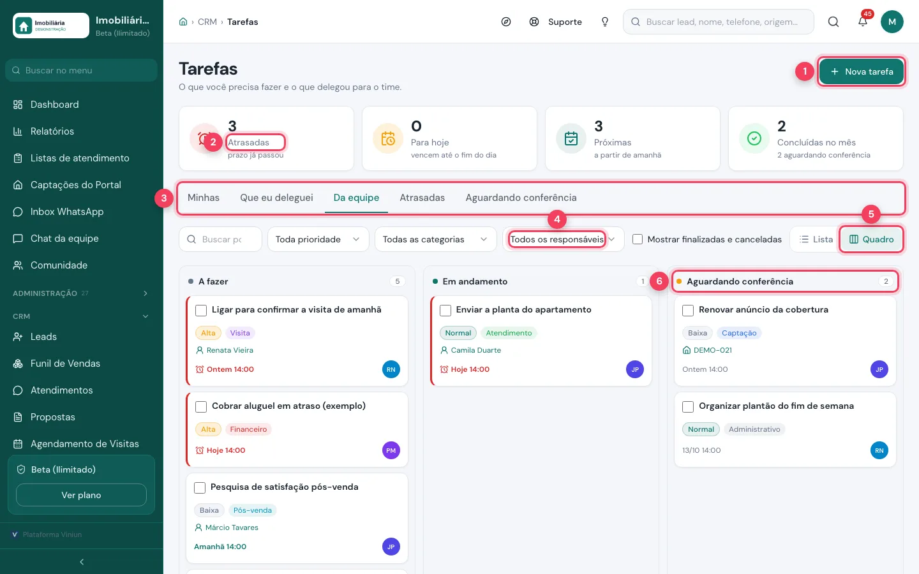Image resolution: width=919 pixels, height=574 pixels.
Task: Tick checkbox for 'Organizar plantão do fim de semana'
Action: 688,407
